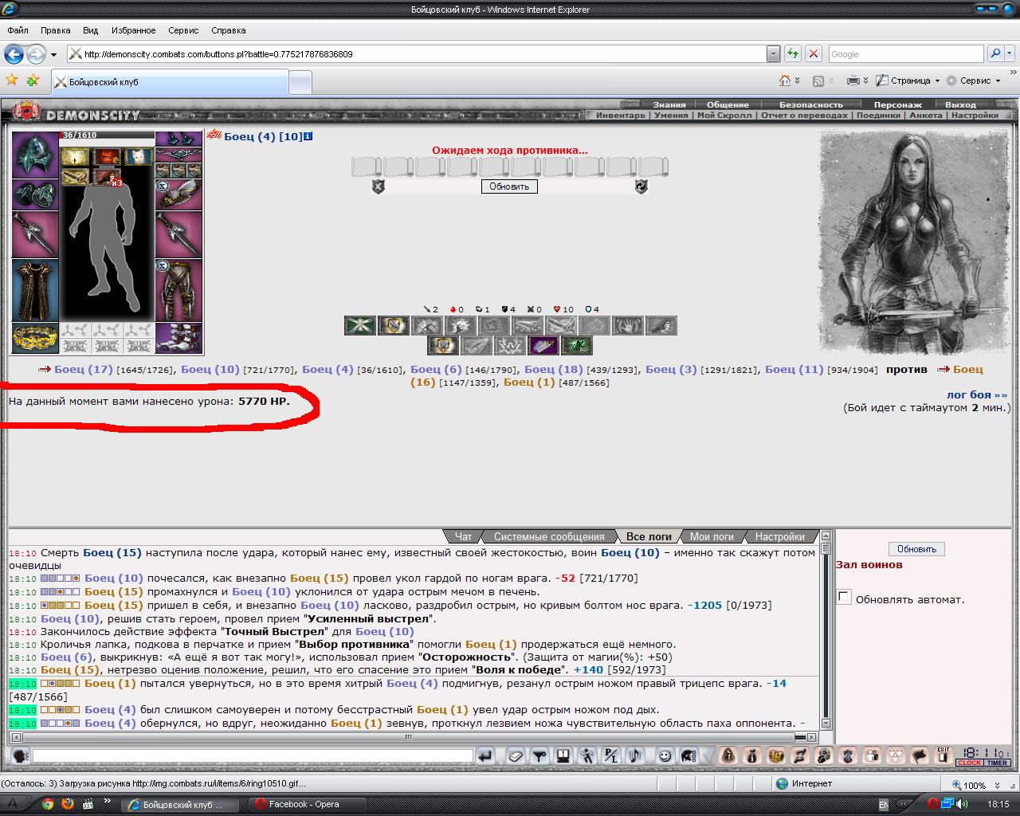Use the green starburst combat skill icon
The image size is (1020, 816).
point(360,325)
